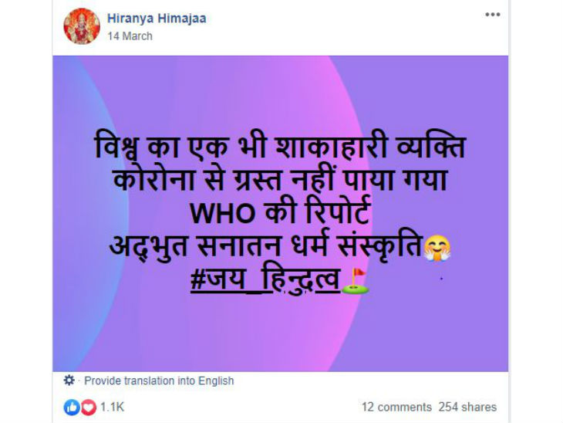Click the कोरोना से ग्रस्त text line
563x423 pixels.
(281, 179)
